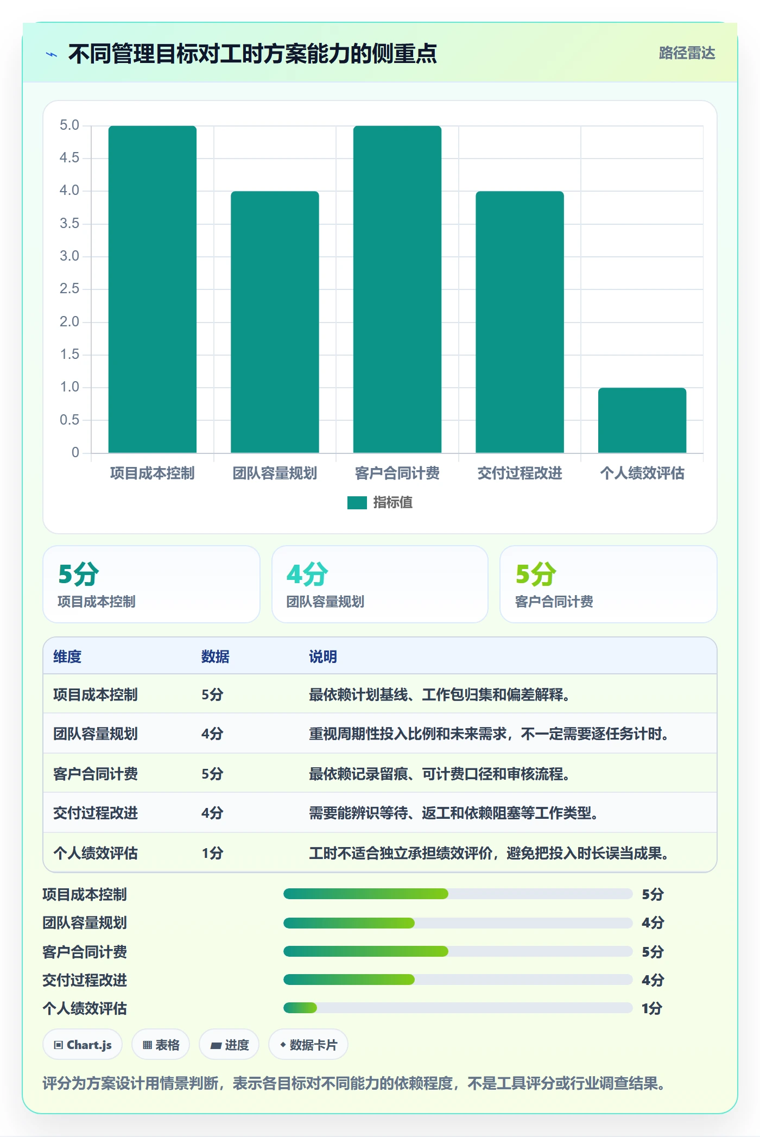Toggle the 指标值 legend color swatch

[357, 502]
